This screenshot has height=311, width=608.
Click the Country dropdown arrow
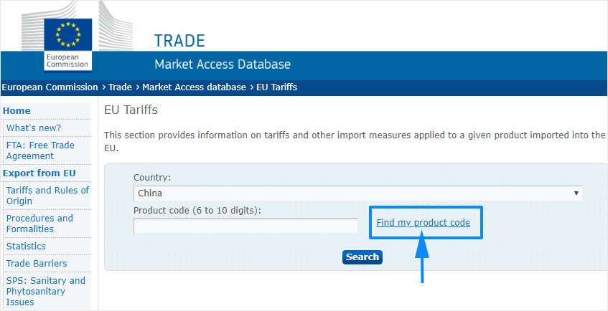tap(576, 193)
